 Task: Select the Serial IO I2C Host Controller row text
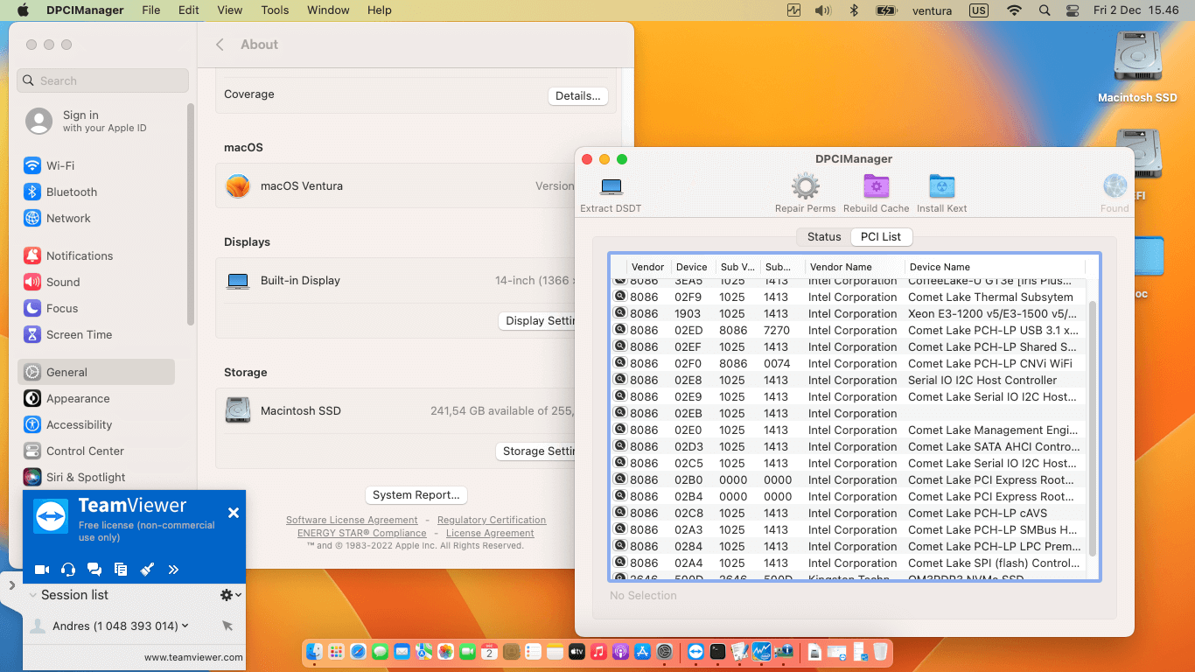982,380
